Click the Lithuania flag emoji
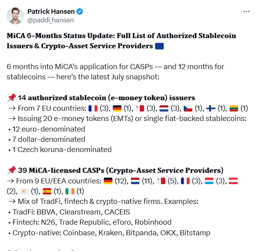 234,108
